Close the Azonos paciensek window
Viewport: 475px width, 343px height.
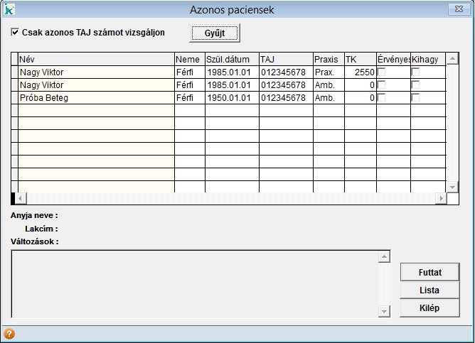click(x=456, y=10)
